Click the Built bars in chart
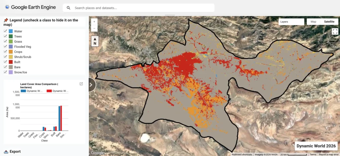Screen dimensions: 340x156 tap(55, 129)
